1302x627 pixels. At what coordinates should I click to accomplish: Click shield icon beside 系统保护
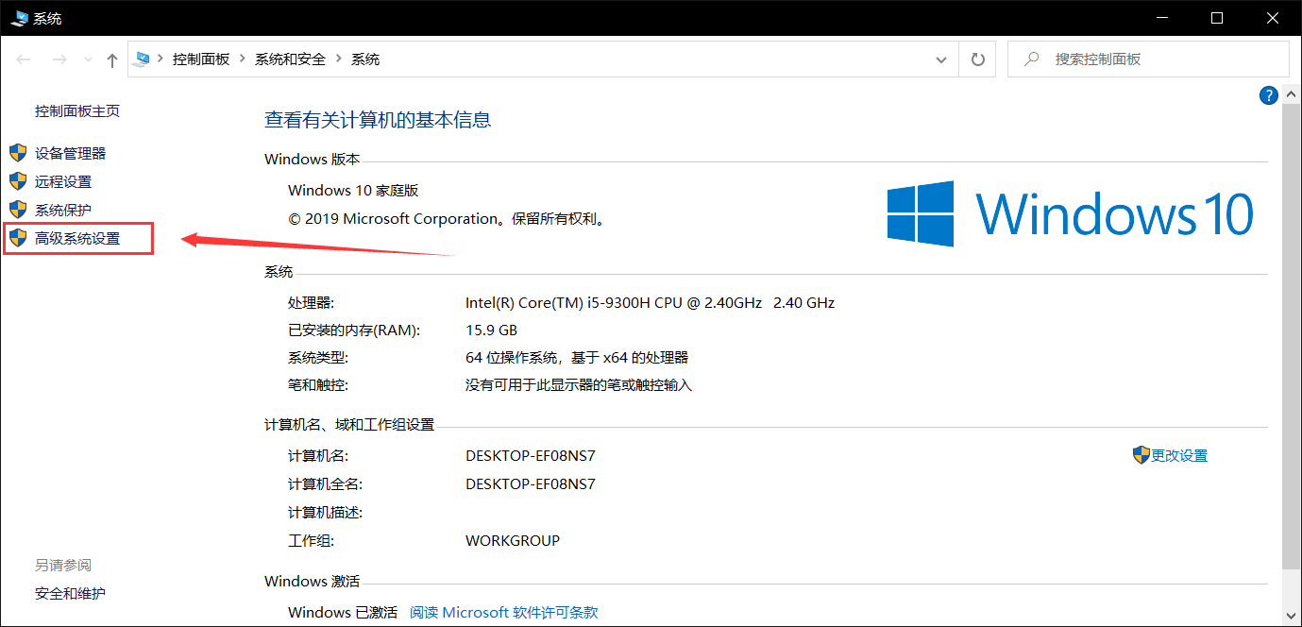(x=18, y=210)
